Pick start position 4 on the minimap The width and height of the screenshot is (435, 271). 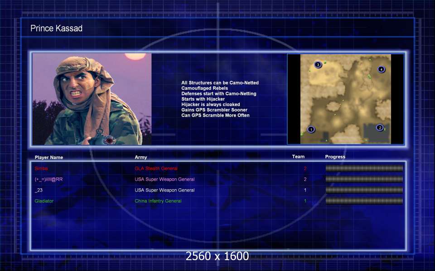coord(381,70)
